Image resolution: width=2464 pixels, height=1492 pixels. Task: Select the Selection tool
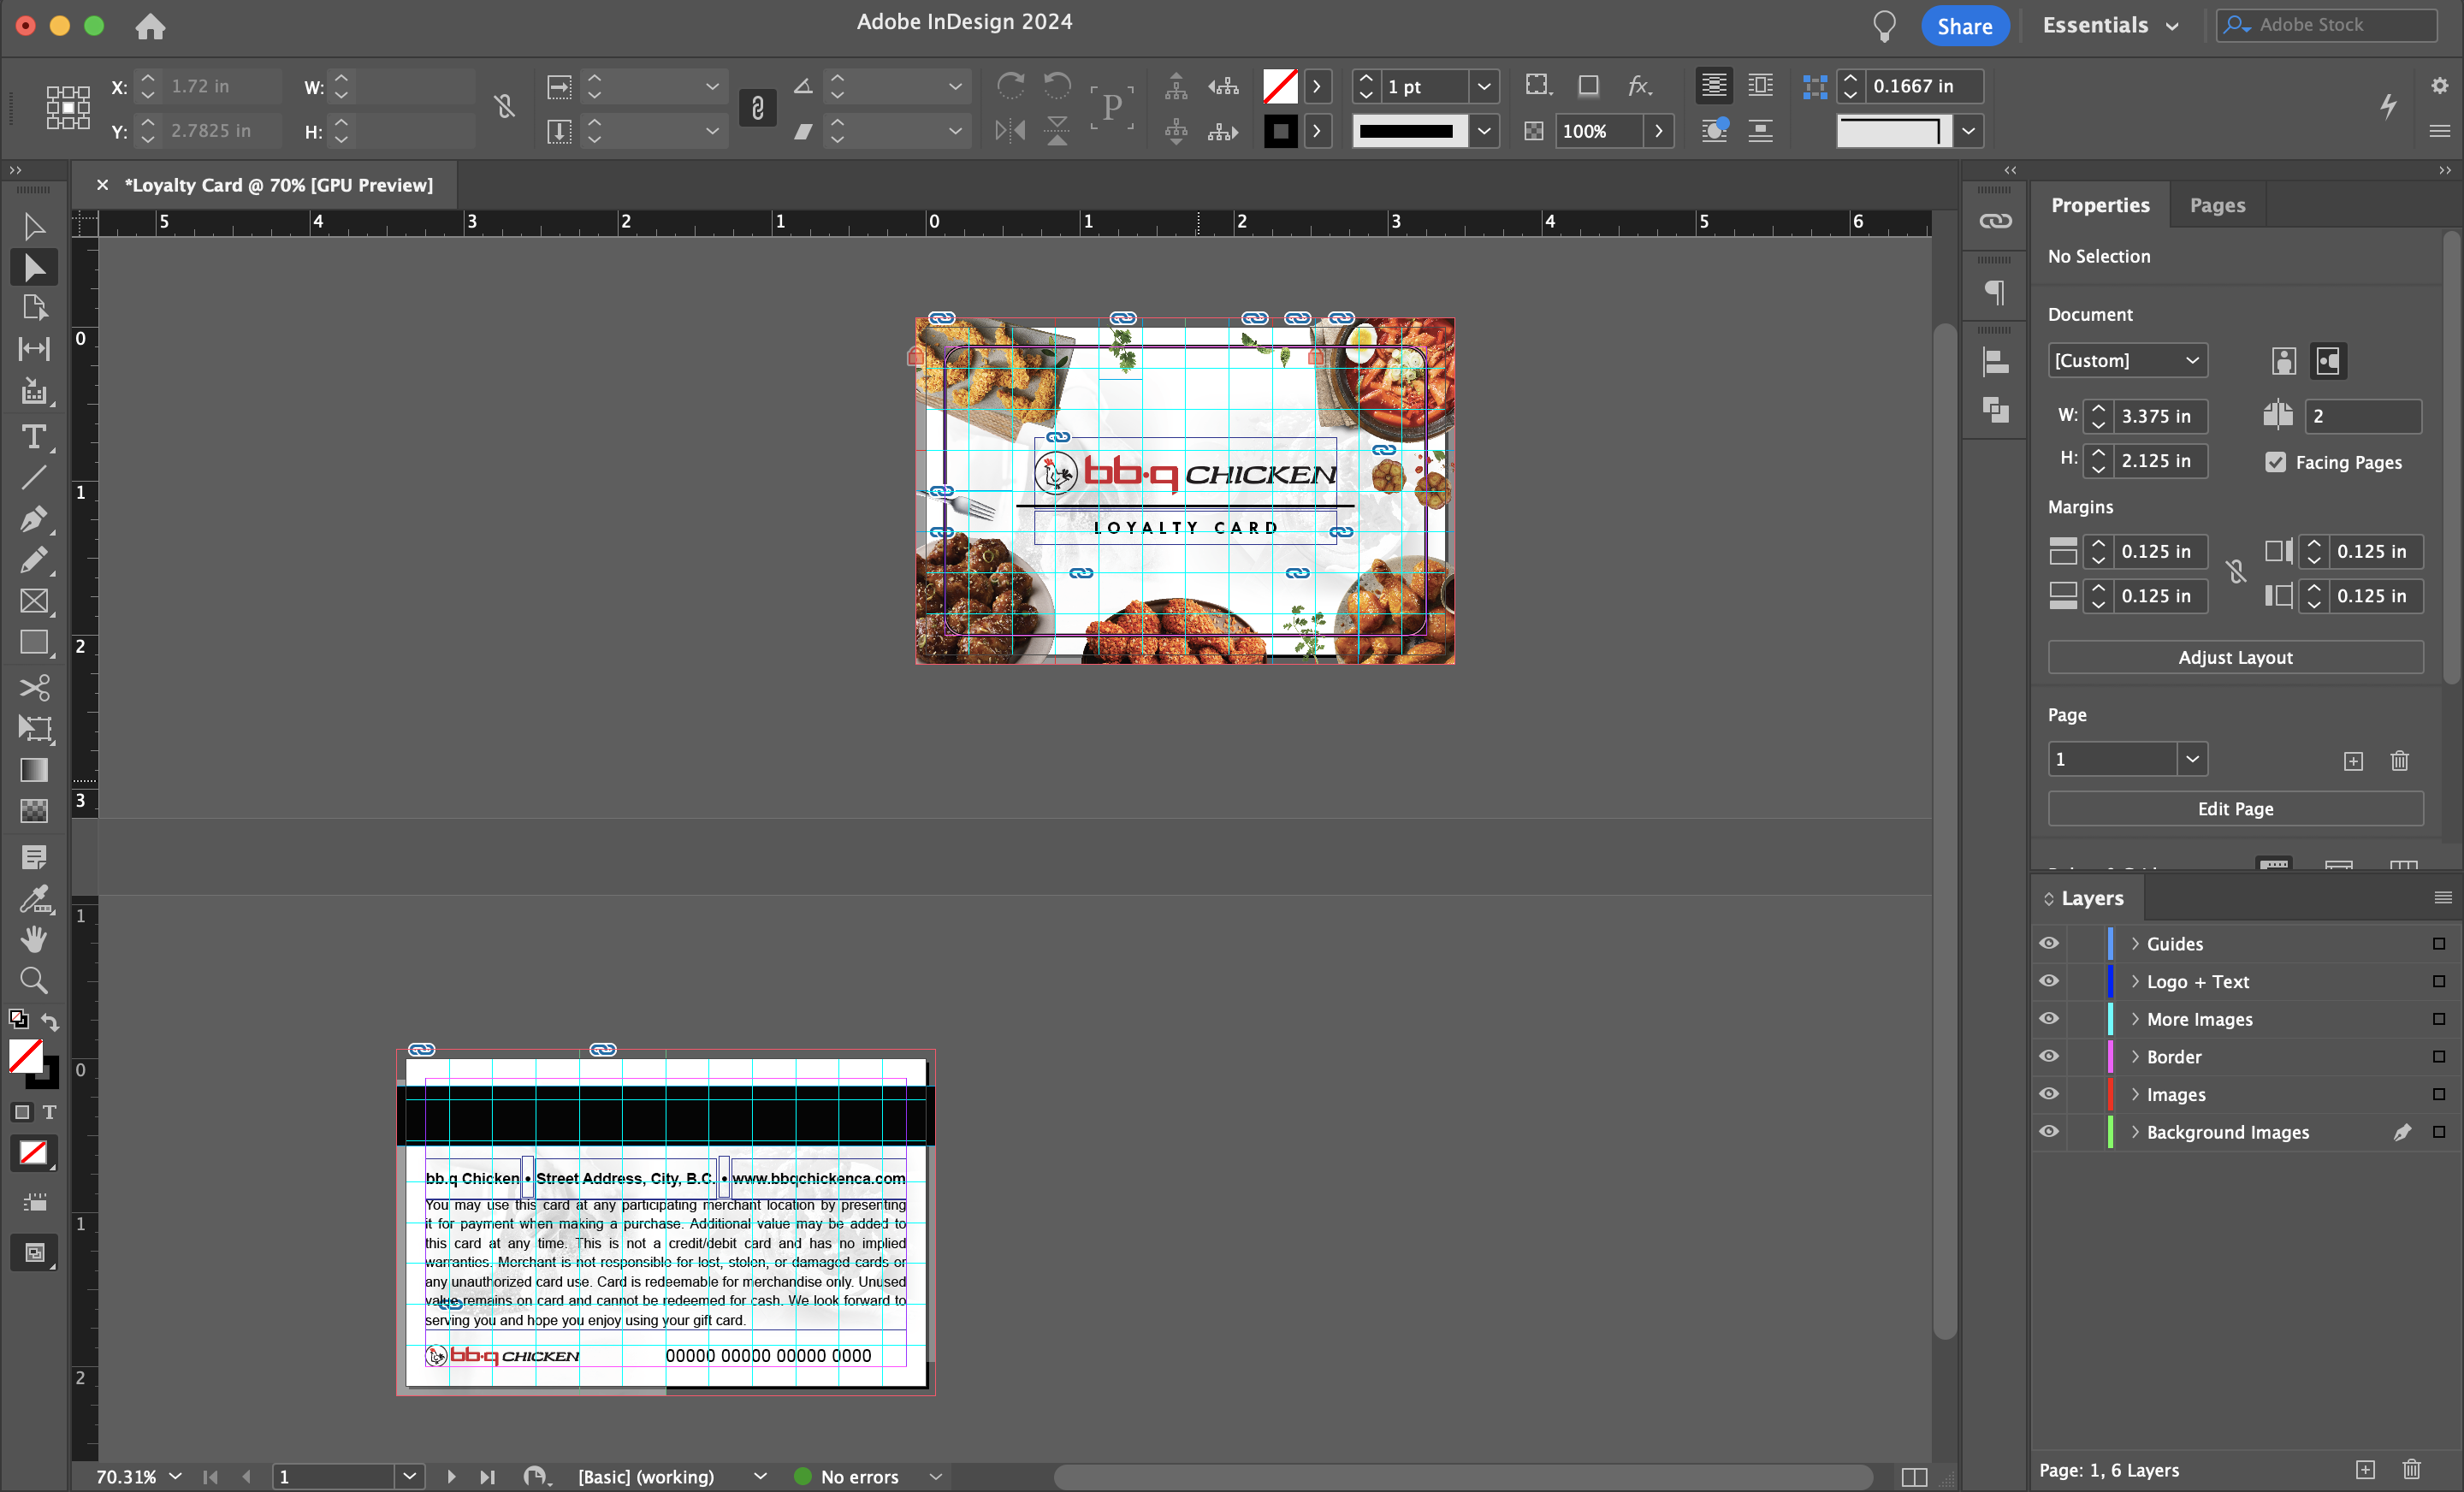[x=34, y=226]
